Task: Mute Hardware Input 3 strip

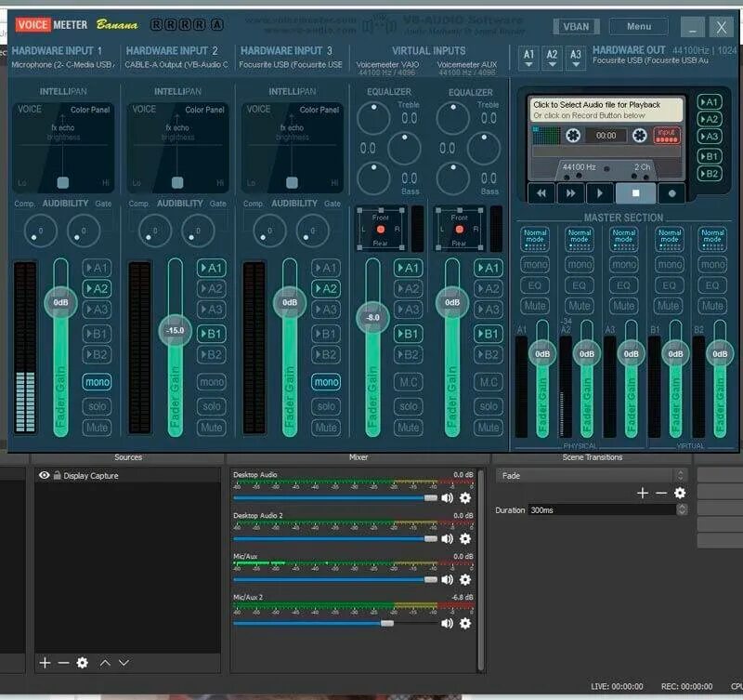Action: 326,428
